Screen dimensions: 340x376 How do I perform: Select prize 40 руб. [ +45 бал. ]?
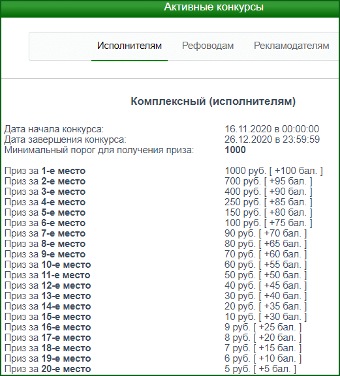pyautogui.click(x=266, y=285)
